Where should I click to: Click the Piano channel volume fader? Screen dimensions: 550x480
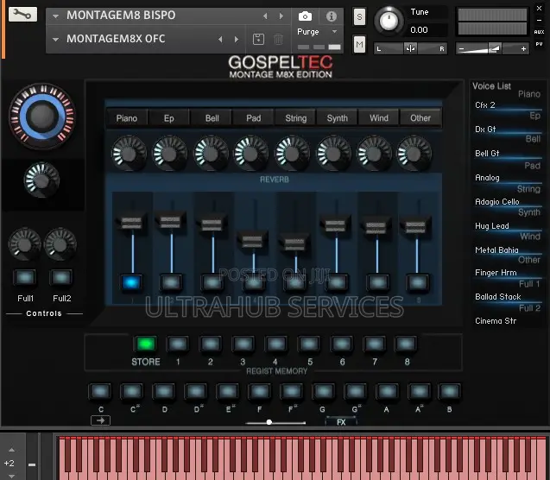click(131, 222)
